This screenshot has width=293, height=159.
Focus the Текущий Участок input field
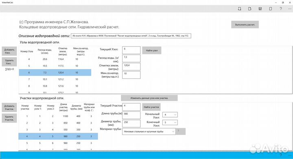131,107
